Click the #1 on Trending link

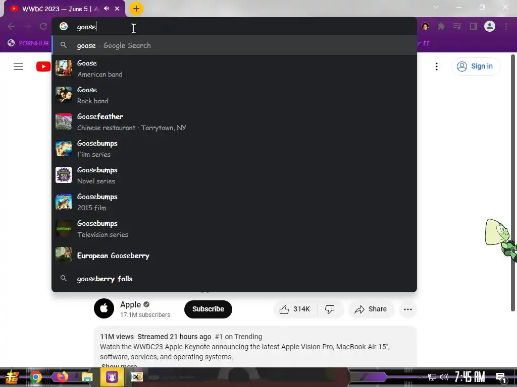pos(238,337)
